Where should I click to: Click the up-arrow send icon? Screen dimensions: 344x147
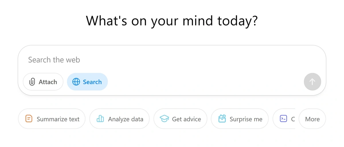tap(312, 82)
